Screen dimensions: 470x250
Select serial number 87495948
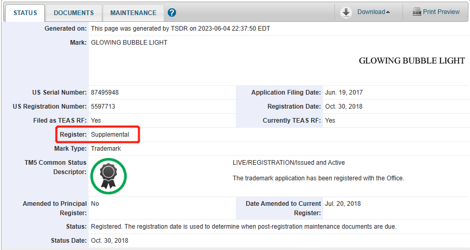coord(105,93)
